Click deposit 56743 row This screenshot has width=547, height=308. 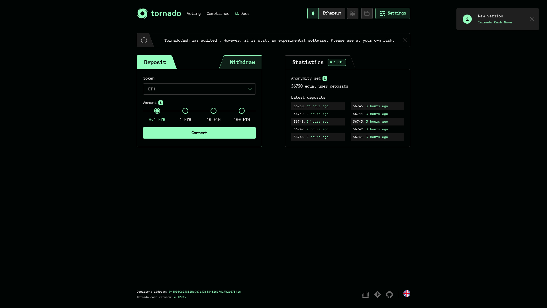tap(377, 121)
